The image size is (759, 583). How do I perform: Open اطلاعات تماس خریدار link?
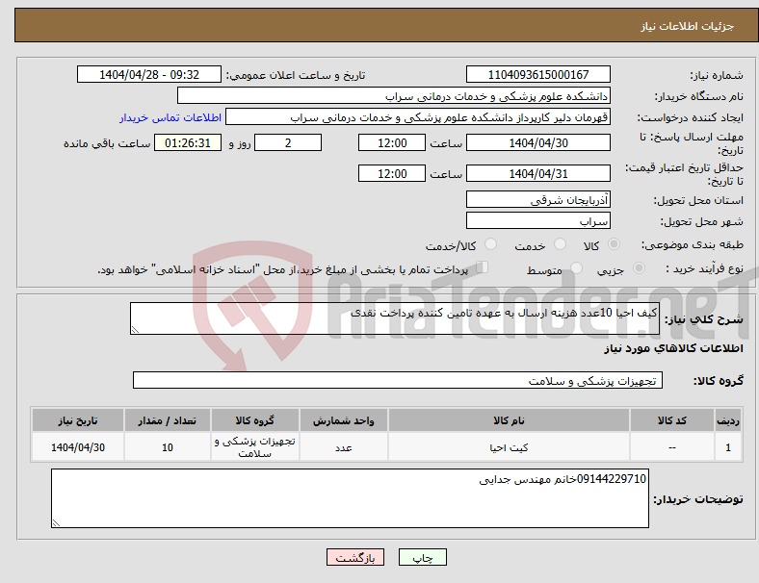[170, 117]
